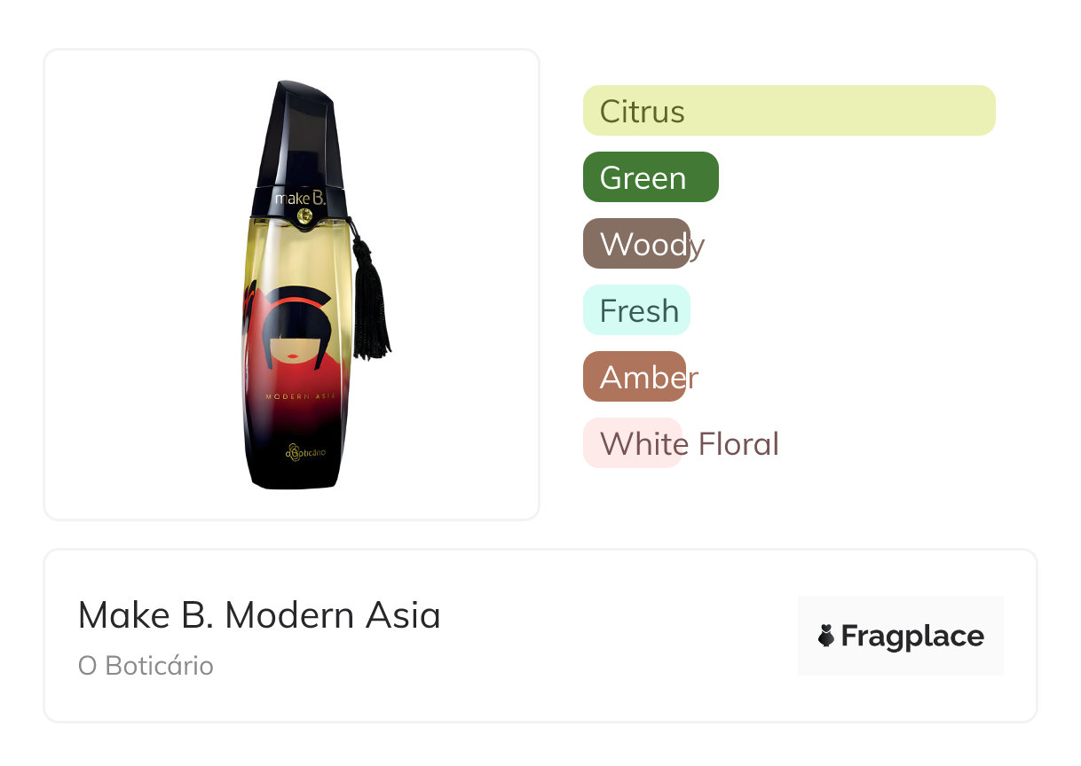The image size is (1081, 766).
Task: Click the Amber accord bar
Action: (635, 377)
